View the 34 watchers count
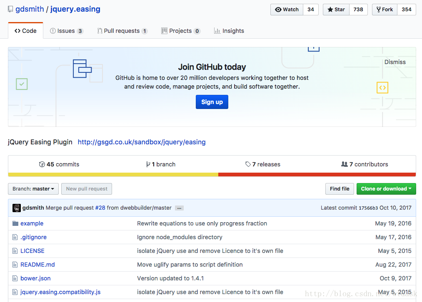The height and width of the screenshot is (302, 422). [x=311, y=10]
